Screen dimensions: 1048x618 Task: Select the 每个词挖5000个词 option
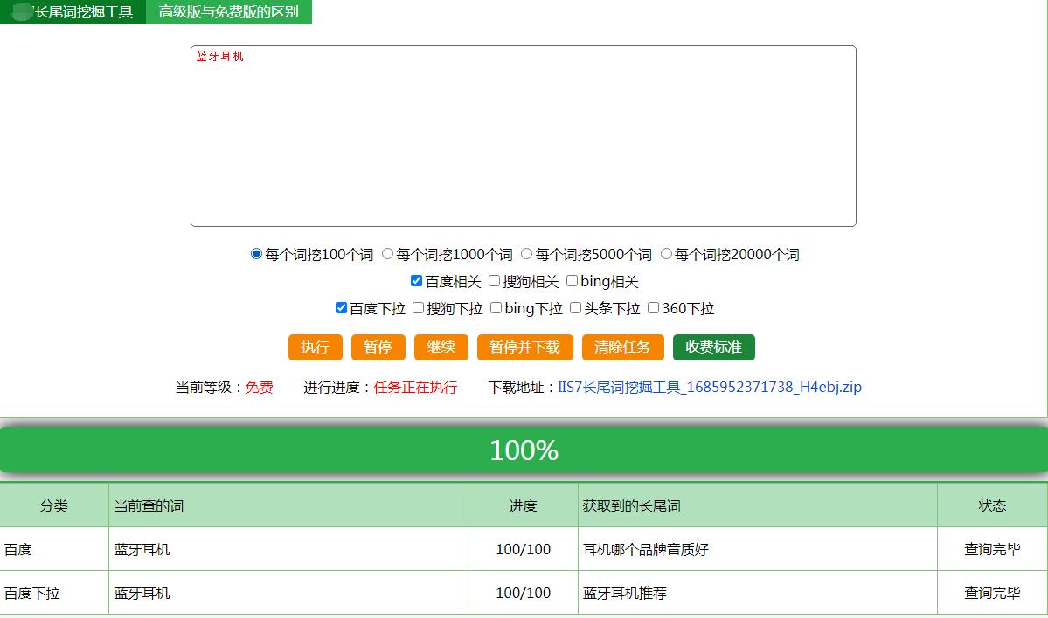coord(525,254)
